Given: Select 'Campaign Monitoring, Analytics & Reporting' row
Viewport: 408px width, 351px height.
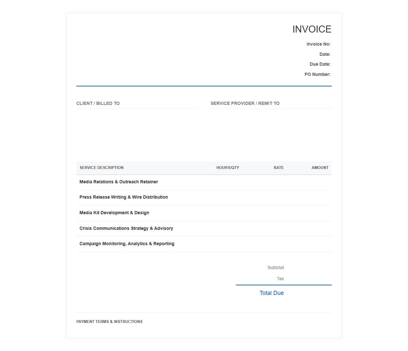Looking at the screenshot, I should [204, 245].
